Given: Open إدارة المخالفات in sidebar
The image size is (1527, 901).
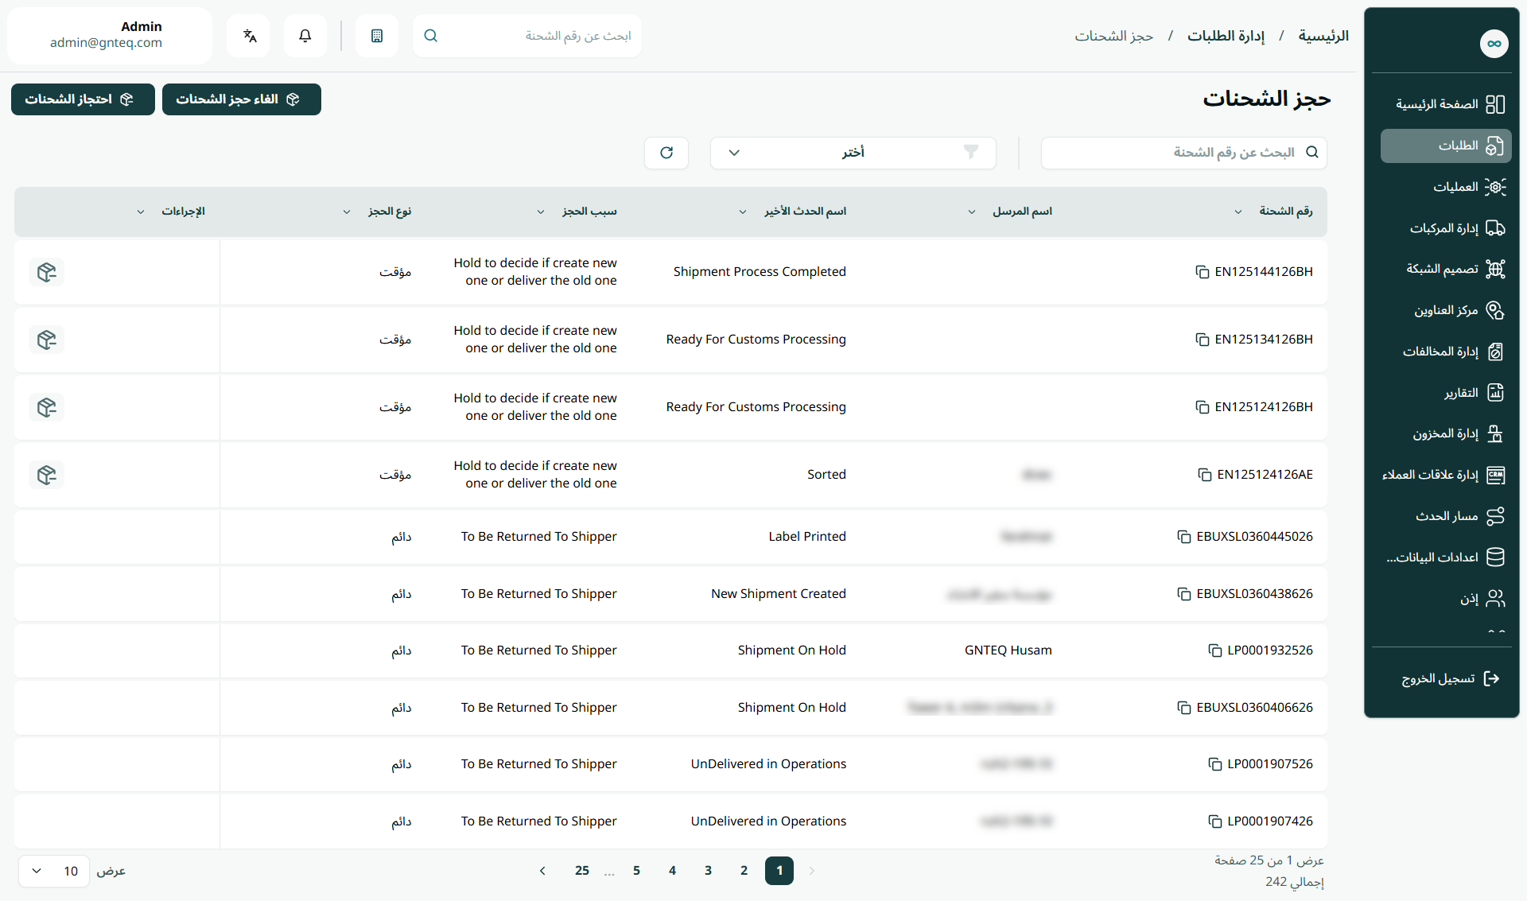Looking at the screenshot, I should point(1446,351).
